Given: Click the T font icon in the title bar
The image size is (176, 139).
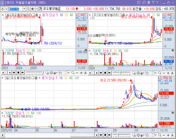Looking at the screenshot, I should [x=153, y=2].
